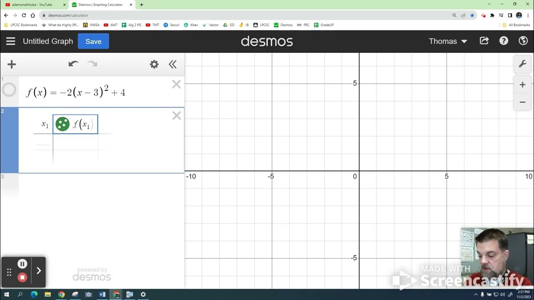Bookmark this page with the star
Image resolution: width=534 pixels, height=300 pixels.
(472, 15)
